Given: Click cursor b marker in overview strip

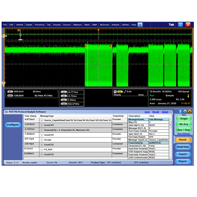Looking at the screenshot, I should [x=19, y=30].
